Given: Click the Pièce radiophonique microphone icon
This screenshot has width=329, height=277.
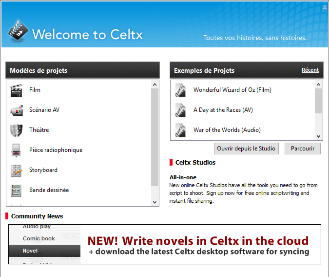Looking at the screenshot, I should (x=16, y=150).
